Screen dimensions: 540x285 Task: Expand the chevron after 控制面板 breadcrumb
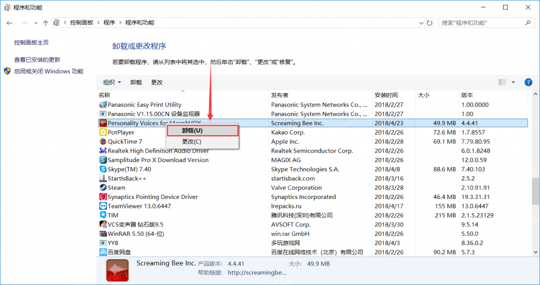coord(99,23)
